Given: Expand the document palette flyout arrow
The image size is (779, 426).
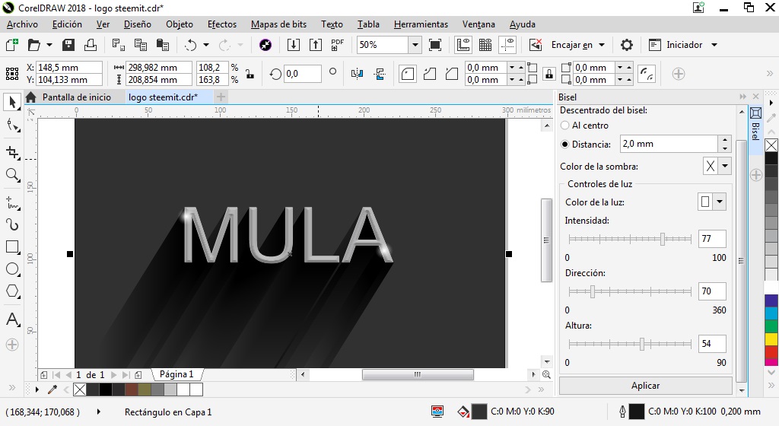Looking at the screenshot, I should 37,389.
